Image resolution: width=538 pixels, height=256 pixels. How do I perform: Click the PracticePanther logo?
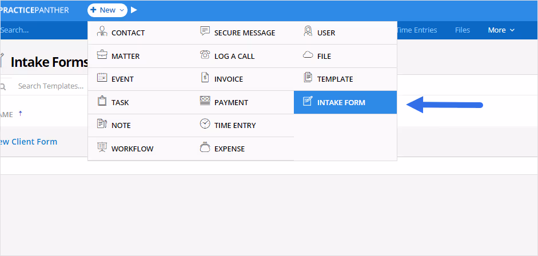coord(34,10)
